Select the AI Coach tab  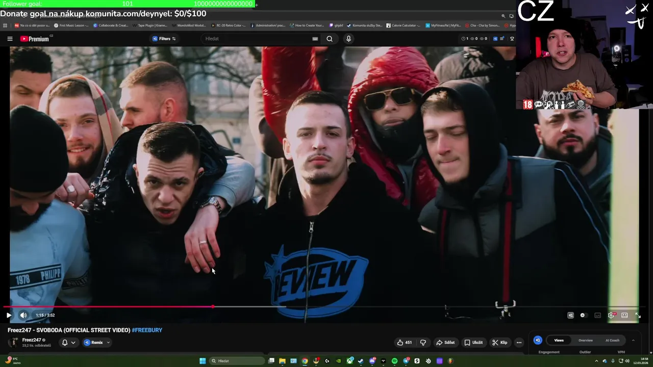pyautogui.click(x=612, y=340)
